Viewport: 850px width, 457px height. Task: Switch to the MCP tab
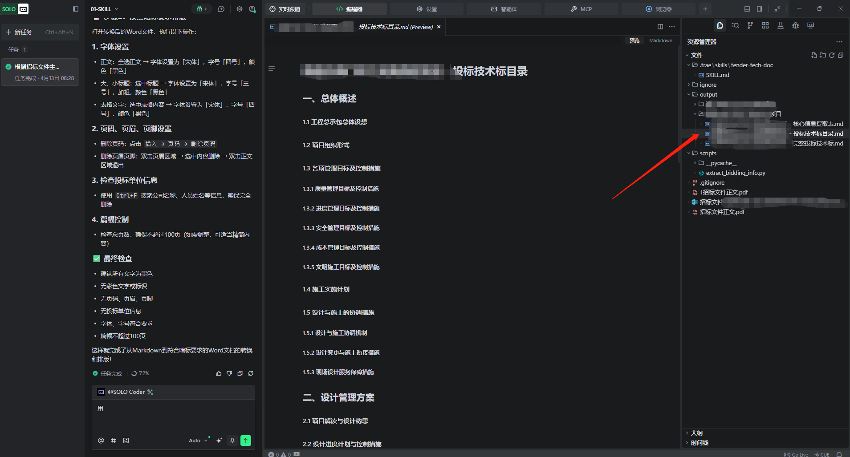tap(581, 9)
